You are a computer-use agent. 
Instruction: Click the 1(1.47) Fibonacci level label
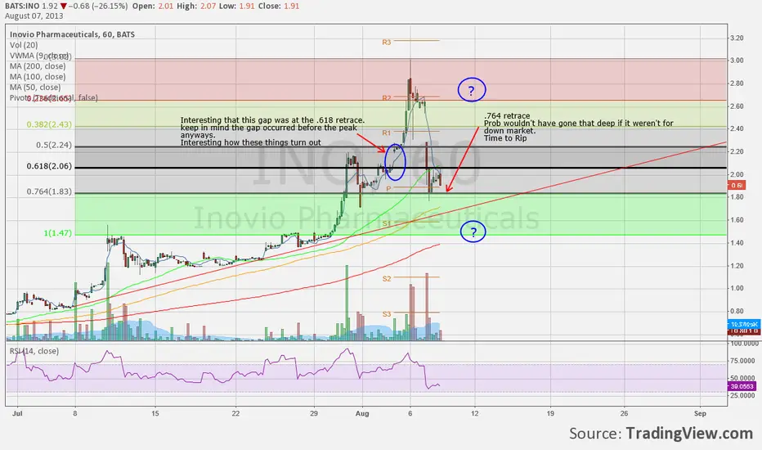[58, 233]
